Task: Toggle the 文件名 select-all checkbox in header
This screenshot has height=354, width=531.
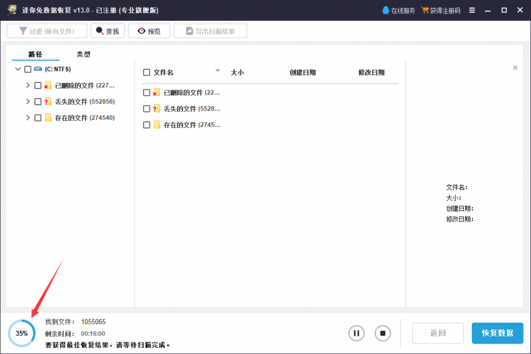Action: (x=147, y=73)
